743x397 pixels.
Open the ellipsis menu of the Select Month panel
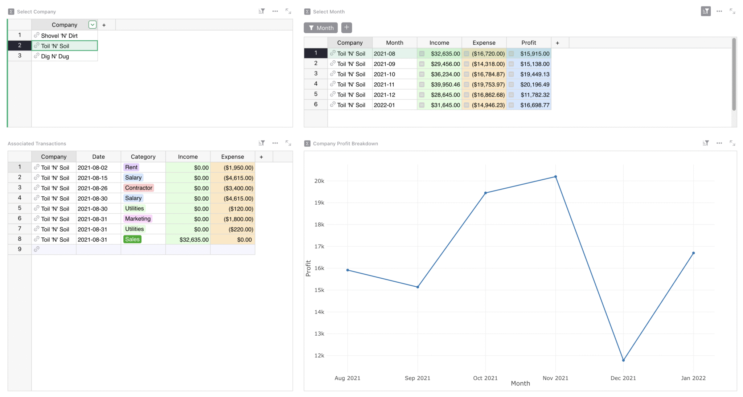[719, 11]
